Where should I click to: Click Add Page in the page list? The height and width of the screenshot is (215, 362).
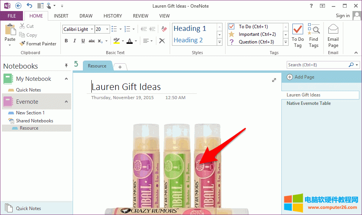point(300,77)
